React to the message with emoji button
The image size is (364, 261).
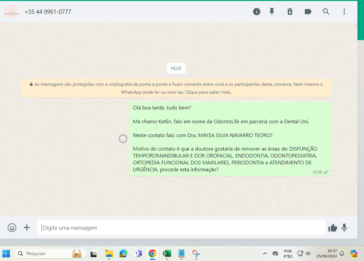click(x=123, y=139)
